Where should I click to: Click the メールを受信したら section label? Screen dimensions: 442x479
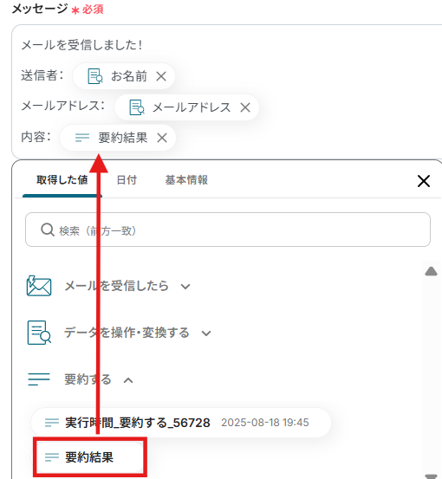(116, 286)
